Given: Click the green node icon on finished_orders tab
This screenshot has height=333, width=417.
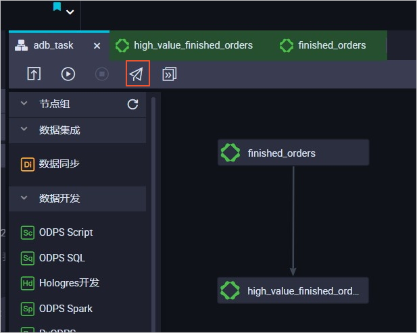Looking at the screenshot, I should pos(287,45).
